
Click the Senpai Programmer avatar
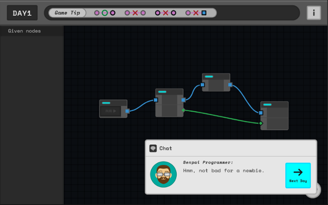click(x=163, y=174)
